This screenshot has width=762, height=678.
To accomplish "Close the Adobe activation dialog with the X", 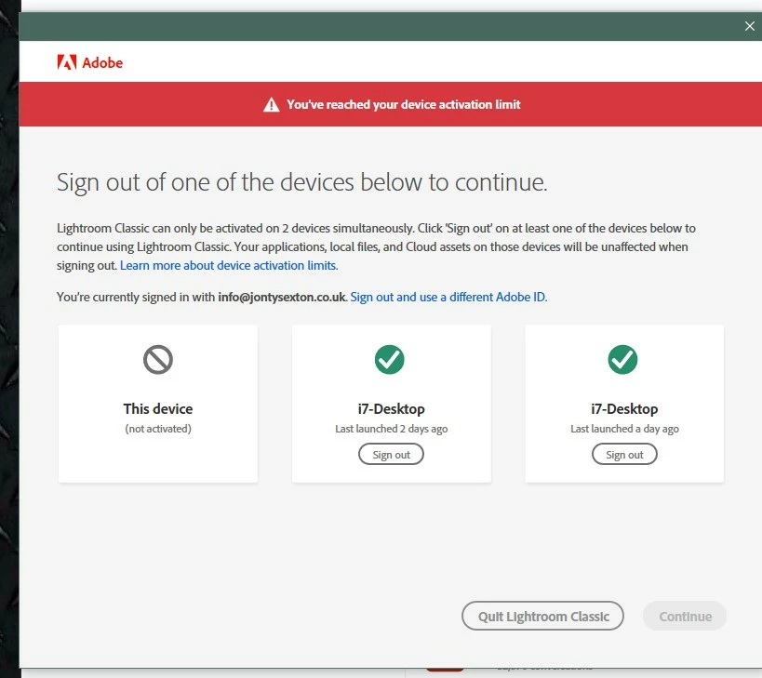I will point(749,26).
